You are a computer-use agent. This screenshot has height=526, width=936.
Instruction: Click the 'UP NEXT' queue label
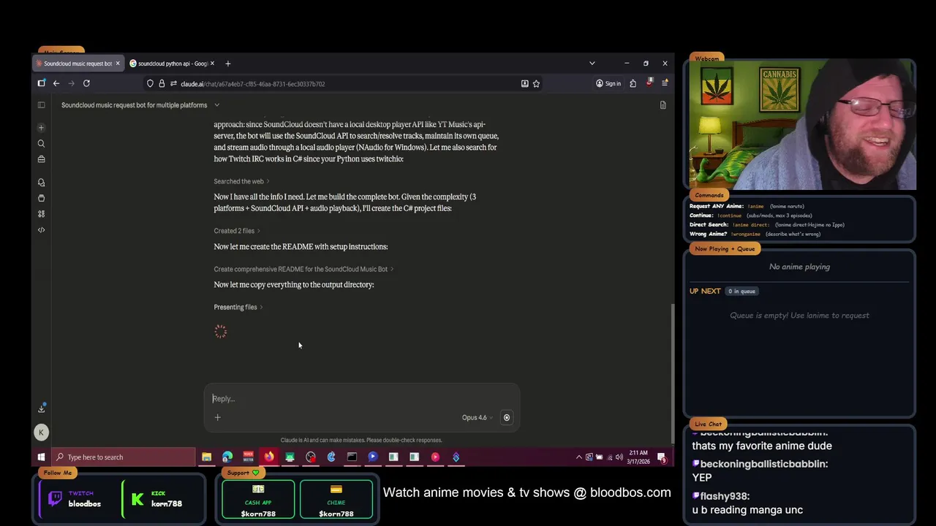(x=705, y=291)
